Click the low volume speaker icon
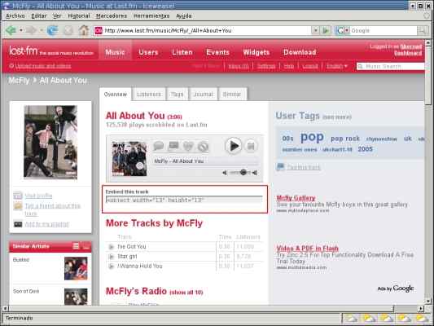 click(x=225, y=173)
